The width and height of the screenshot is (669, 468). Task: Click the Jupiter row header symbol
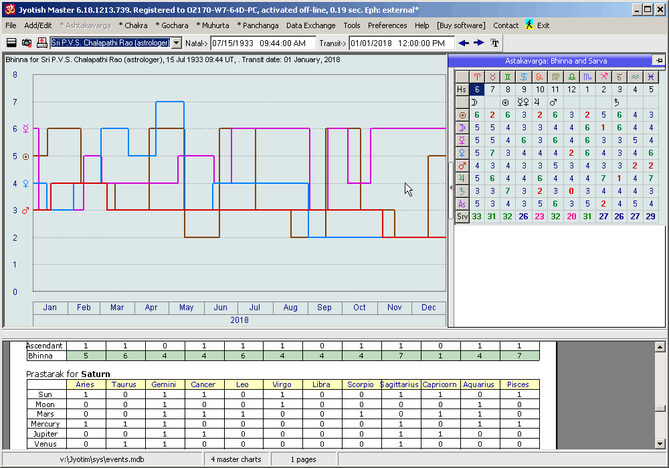coord(462,179)
